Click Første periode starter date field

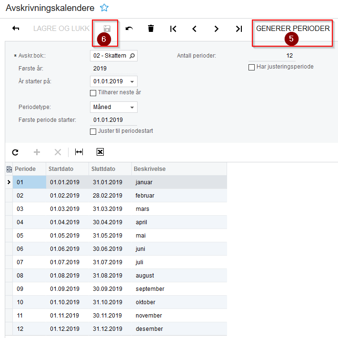point(114,120)
